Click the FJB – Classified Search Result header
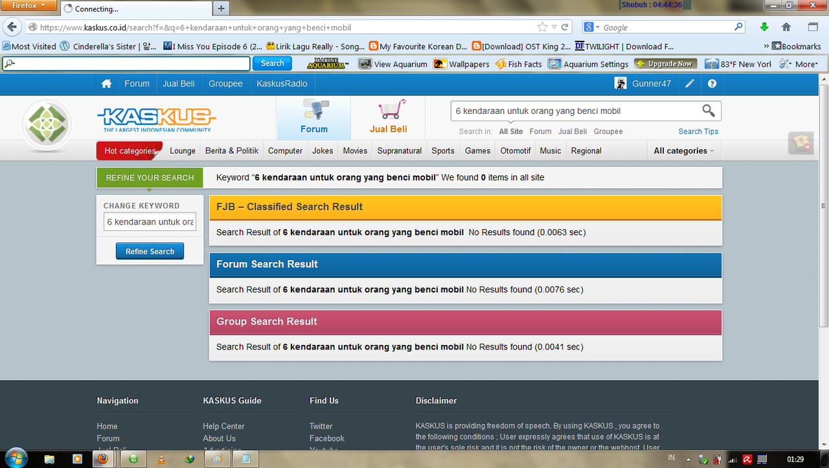The height and width of the screenshot is (468, 829). click(x=465, y=207)
